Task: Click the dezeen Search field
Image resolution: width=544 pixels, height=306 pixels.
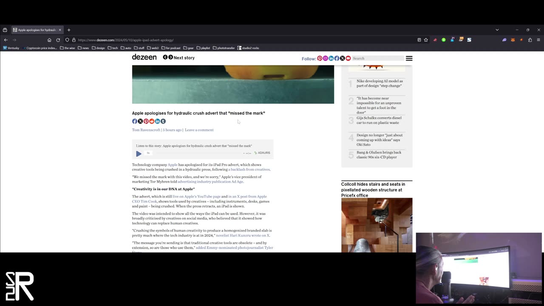Action: pos(377,58)
